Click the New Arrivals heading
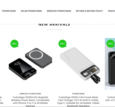Image resolution: width=115 pixels, height=107 pixels. click(54, 25)
